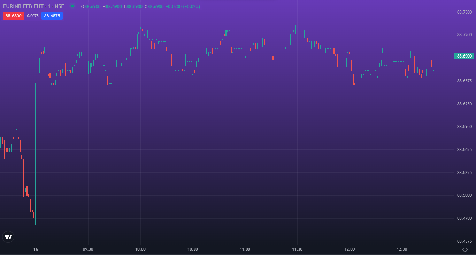This screenshot has height=255, width=476.
Task: Click the 88.7200 price scale label
Action: click(464, 35)
